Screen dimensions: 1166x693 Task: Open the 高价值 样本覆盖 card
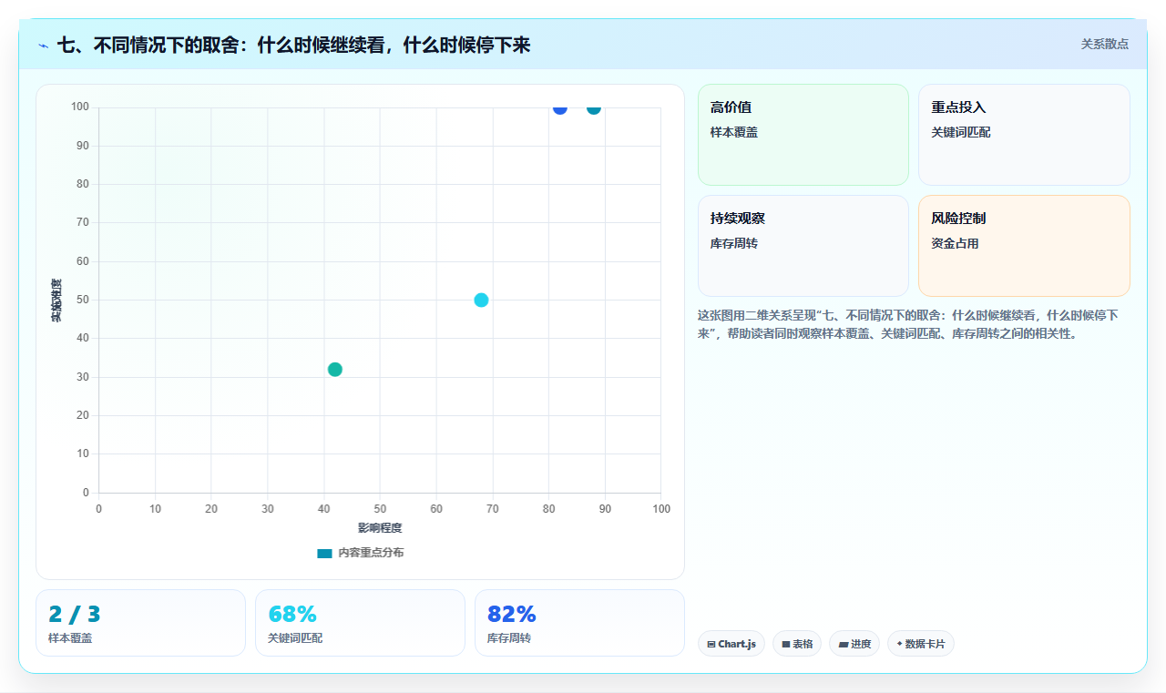pos(803,135)
